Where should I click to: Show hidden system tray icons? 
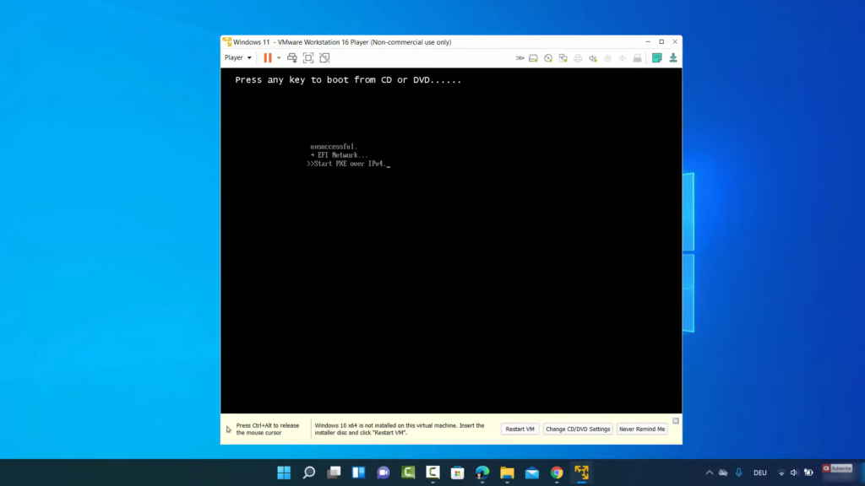click(710, 472)
